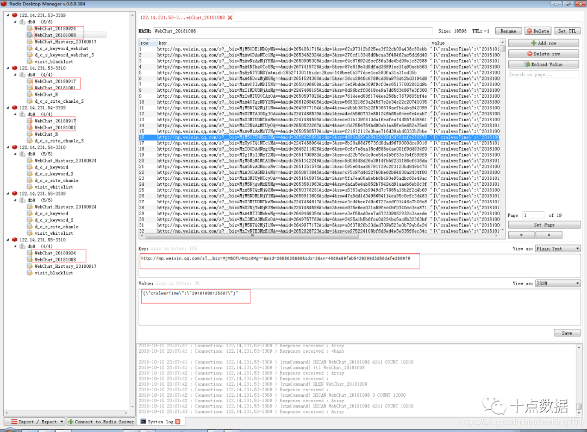Image resolution: width=587 pixels, height=432 pixels.
Task: Select WebChat_History_20180917 under server 122.14.231.53-3309
Action: pos(66,42)
